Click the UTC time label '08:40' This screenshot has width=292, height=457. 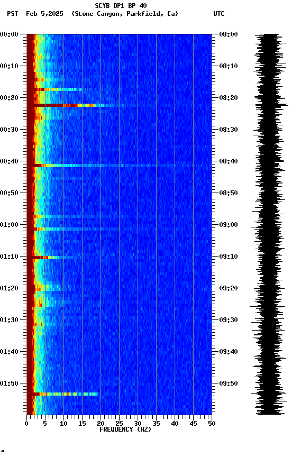click(x=229, y=161)
